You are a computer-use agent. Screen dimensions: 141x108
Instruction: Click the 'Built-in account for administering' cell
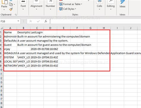click(23, 36)
